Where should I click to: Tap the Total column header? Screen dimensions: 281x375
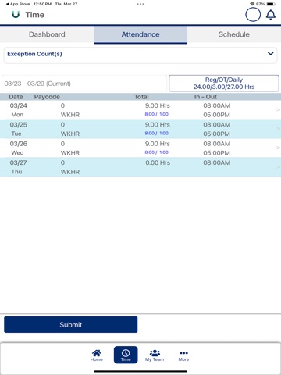click(x=141, y=97)
